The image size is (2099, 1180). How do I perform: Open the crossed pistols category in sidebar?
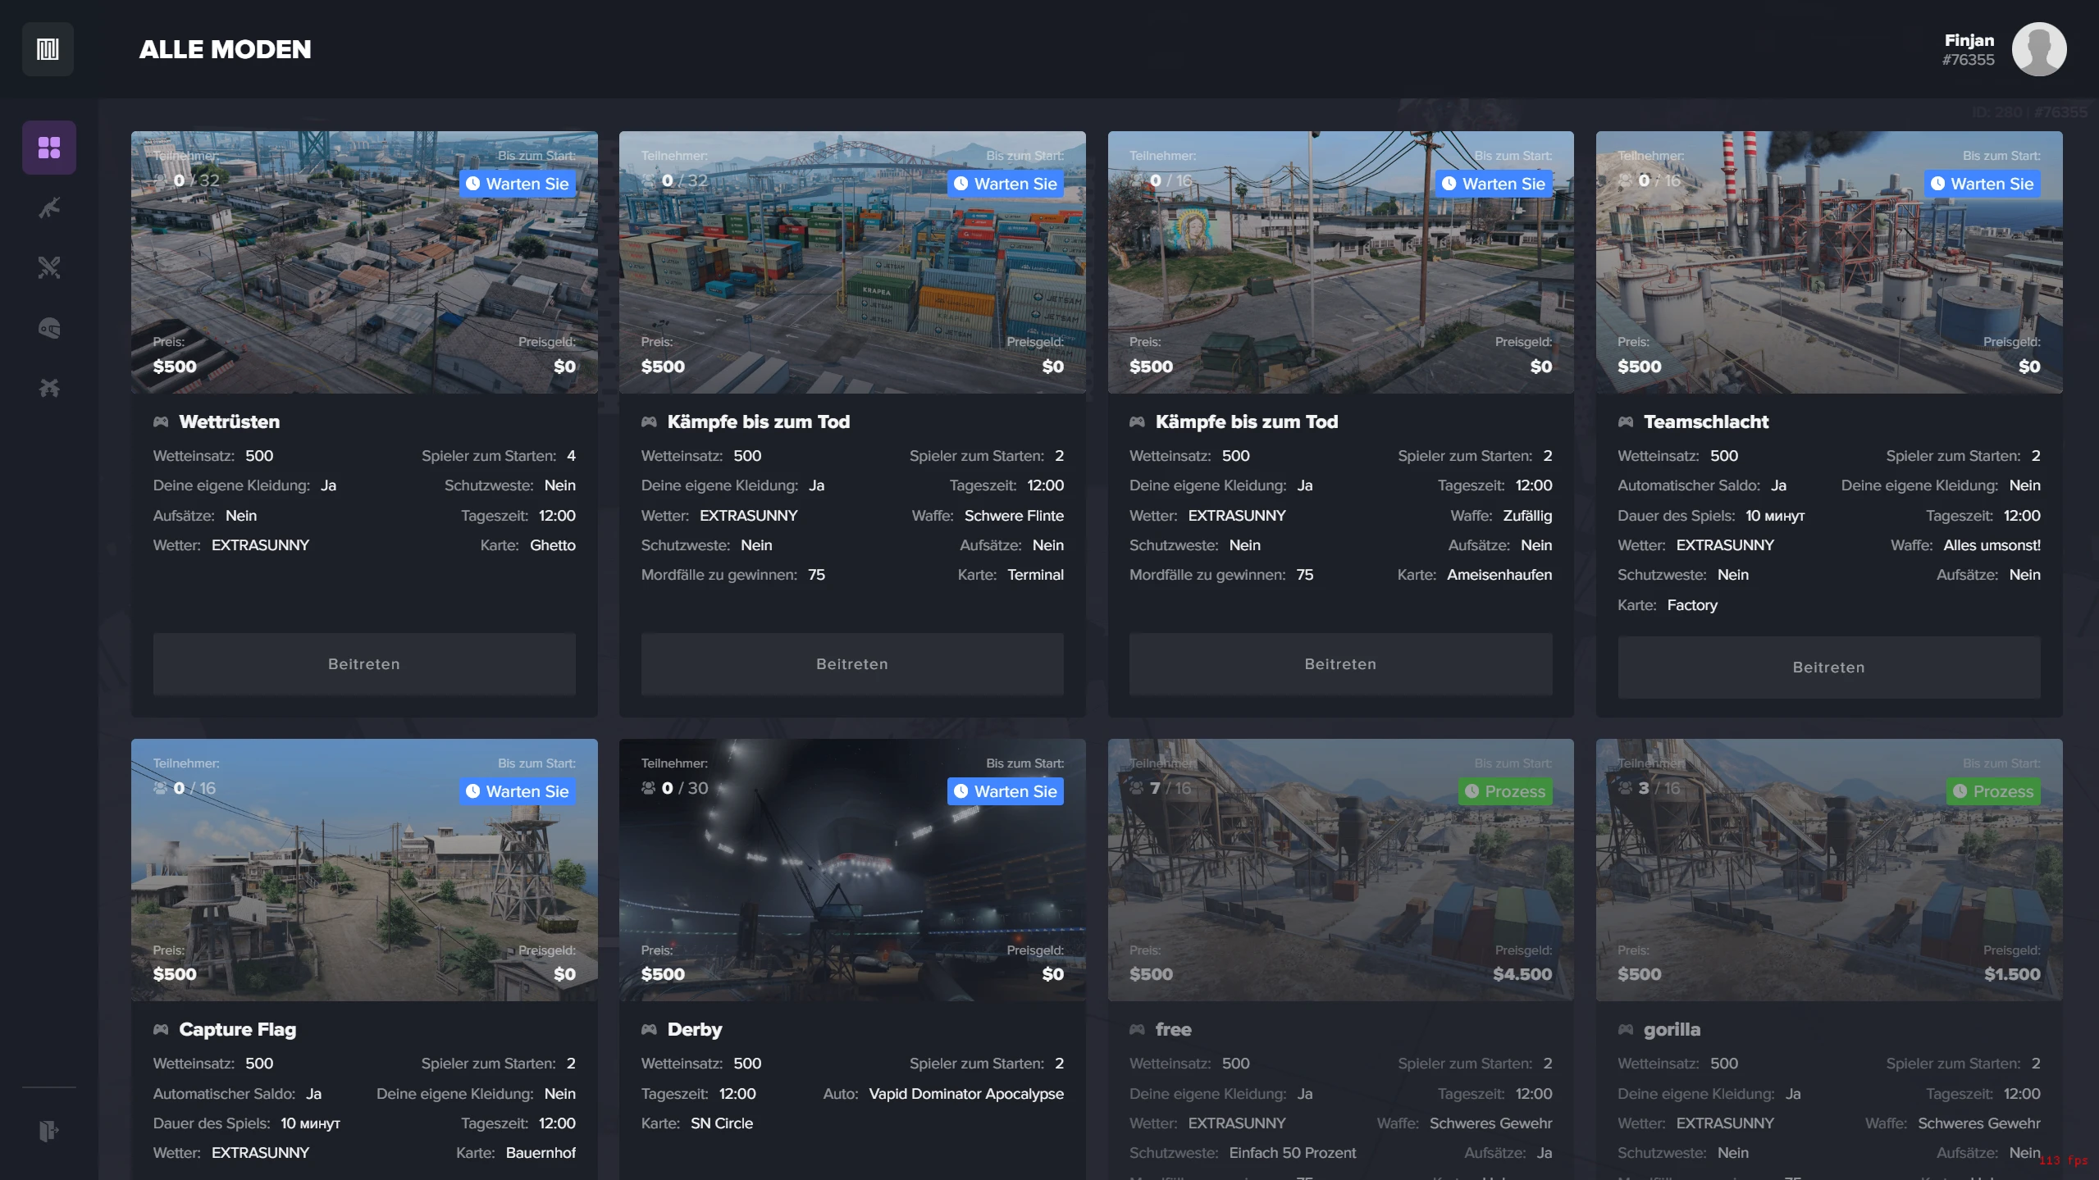pyautogui.click(x=49, y=388)
